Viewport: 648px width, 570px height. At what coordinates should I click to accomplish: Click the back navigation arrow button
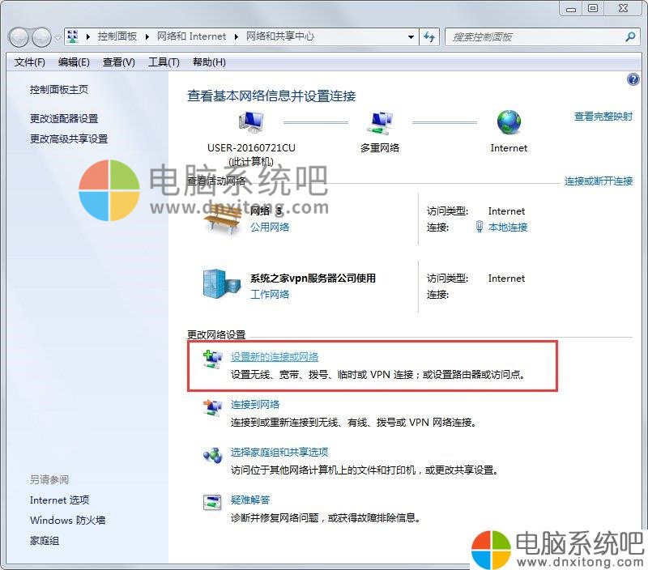pyautogui.click(x=19, y=37)
